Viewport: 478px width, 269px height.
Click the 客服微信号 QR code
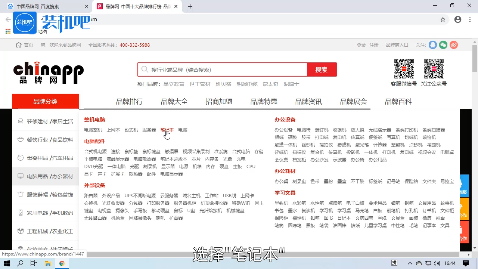pos(404,68)
